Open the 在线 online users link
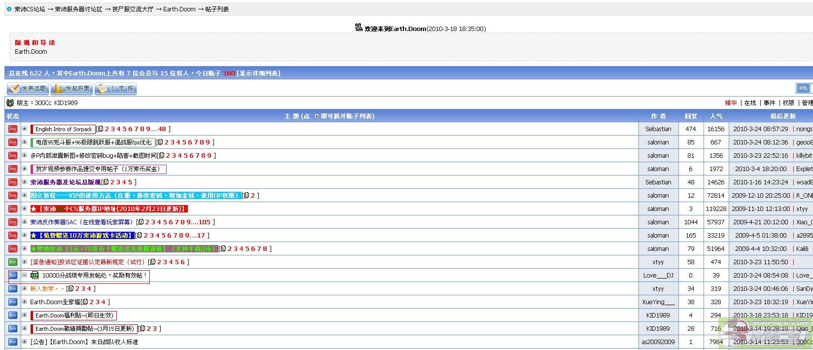This screenshot has height=350, width=813. (750, 103)
